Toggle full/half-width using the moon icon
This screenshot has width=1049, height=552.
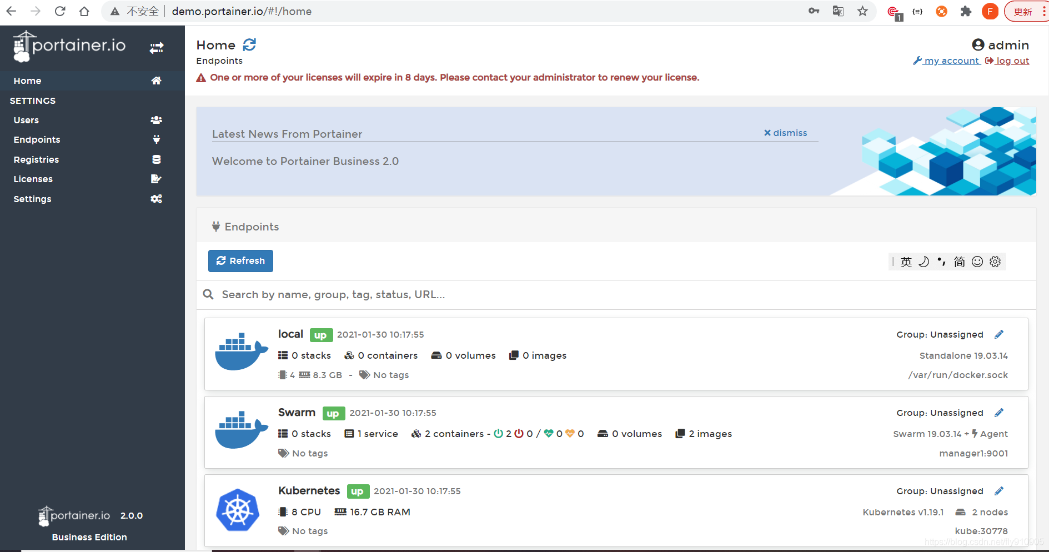923,261
